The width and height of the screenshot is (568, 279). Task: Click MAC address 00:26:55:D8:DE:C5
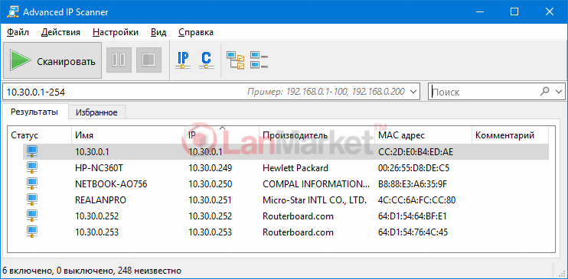413,168
